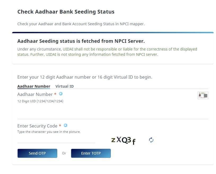Refresh the captcha security code

[151, 140]
